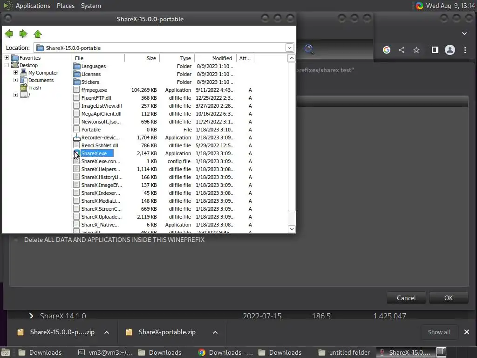Sort by the Type column header
This screenshot has height=358, width=477.
[177, 58]
